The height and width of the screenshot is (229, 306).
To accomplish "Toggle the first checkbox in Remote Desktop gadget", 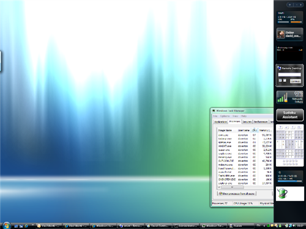I will (x=280, y=81).
